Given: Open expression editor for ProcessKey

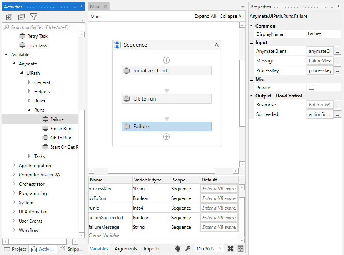Looking at the screenshot, I should click(337, 70).
